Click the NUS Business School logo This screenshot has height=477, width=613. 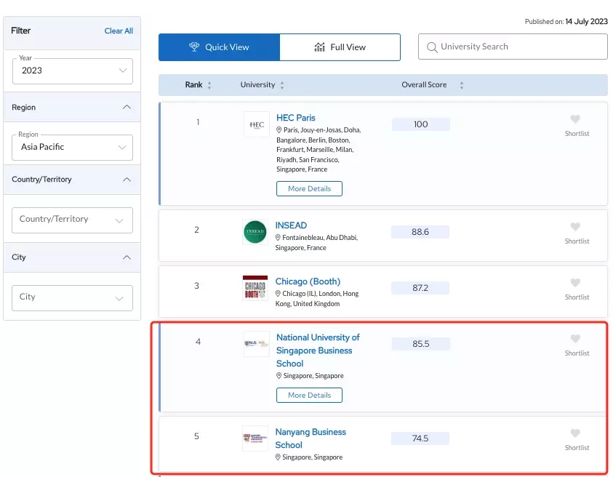tap(257, 344)
